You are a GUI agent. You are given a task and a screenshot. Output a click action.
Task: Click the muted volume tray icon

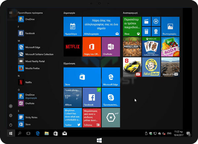pyautogui.click(x=164, y=133)
